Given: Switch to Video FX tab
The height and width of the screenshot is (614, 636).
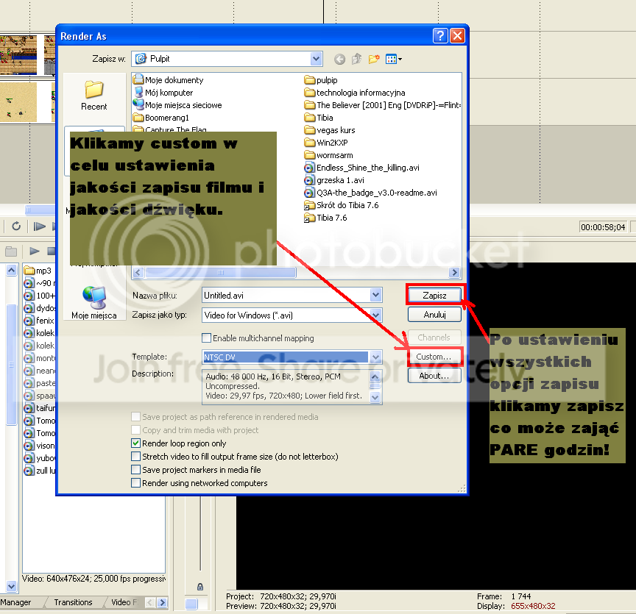Looking at the screenshot, I should pyautogui.click(x=124, y=602).
